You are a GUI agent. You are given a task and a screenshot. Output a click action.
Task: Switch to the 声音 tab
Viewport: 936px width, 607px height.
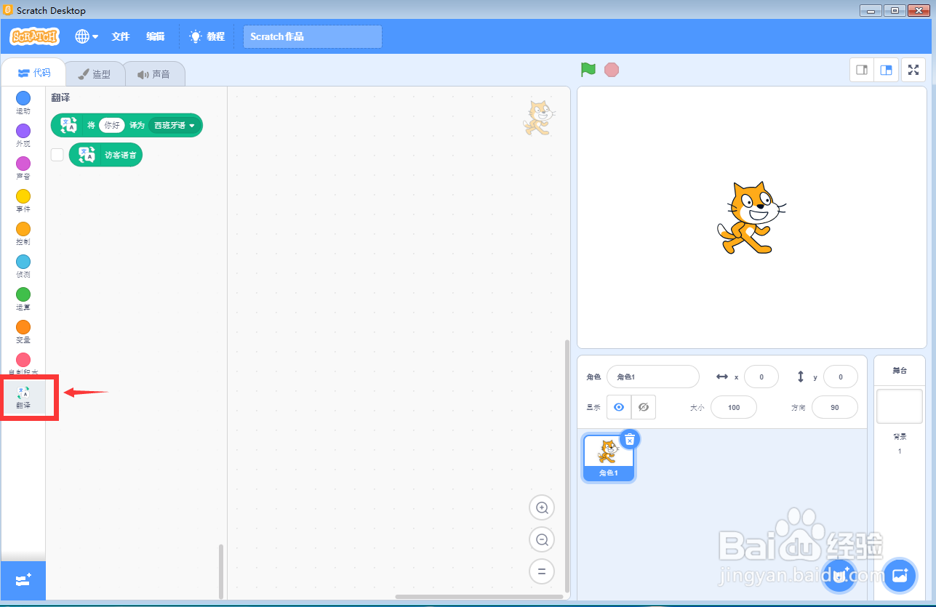click(154, 74)
